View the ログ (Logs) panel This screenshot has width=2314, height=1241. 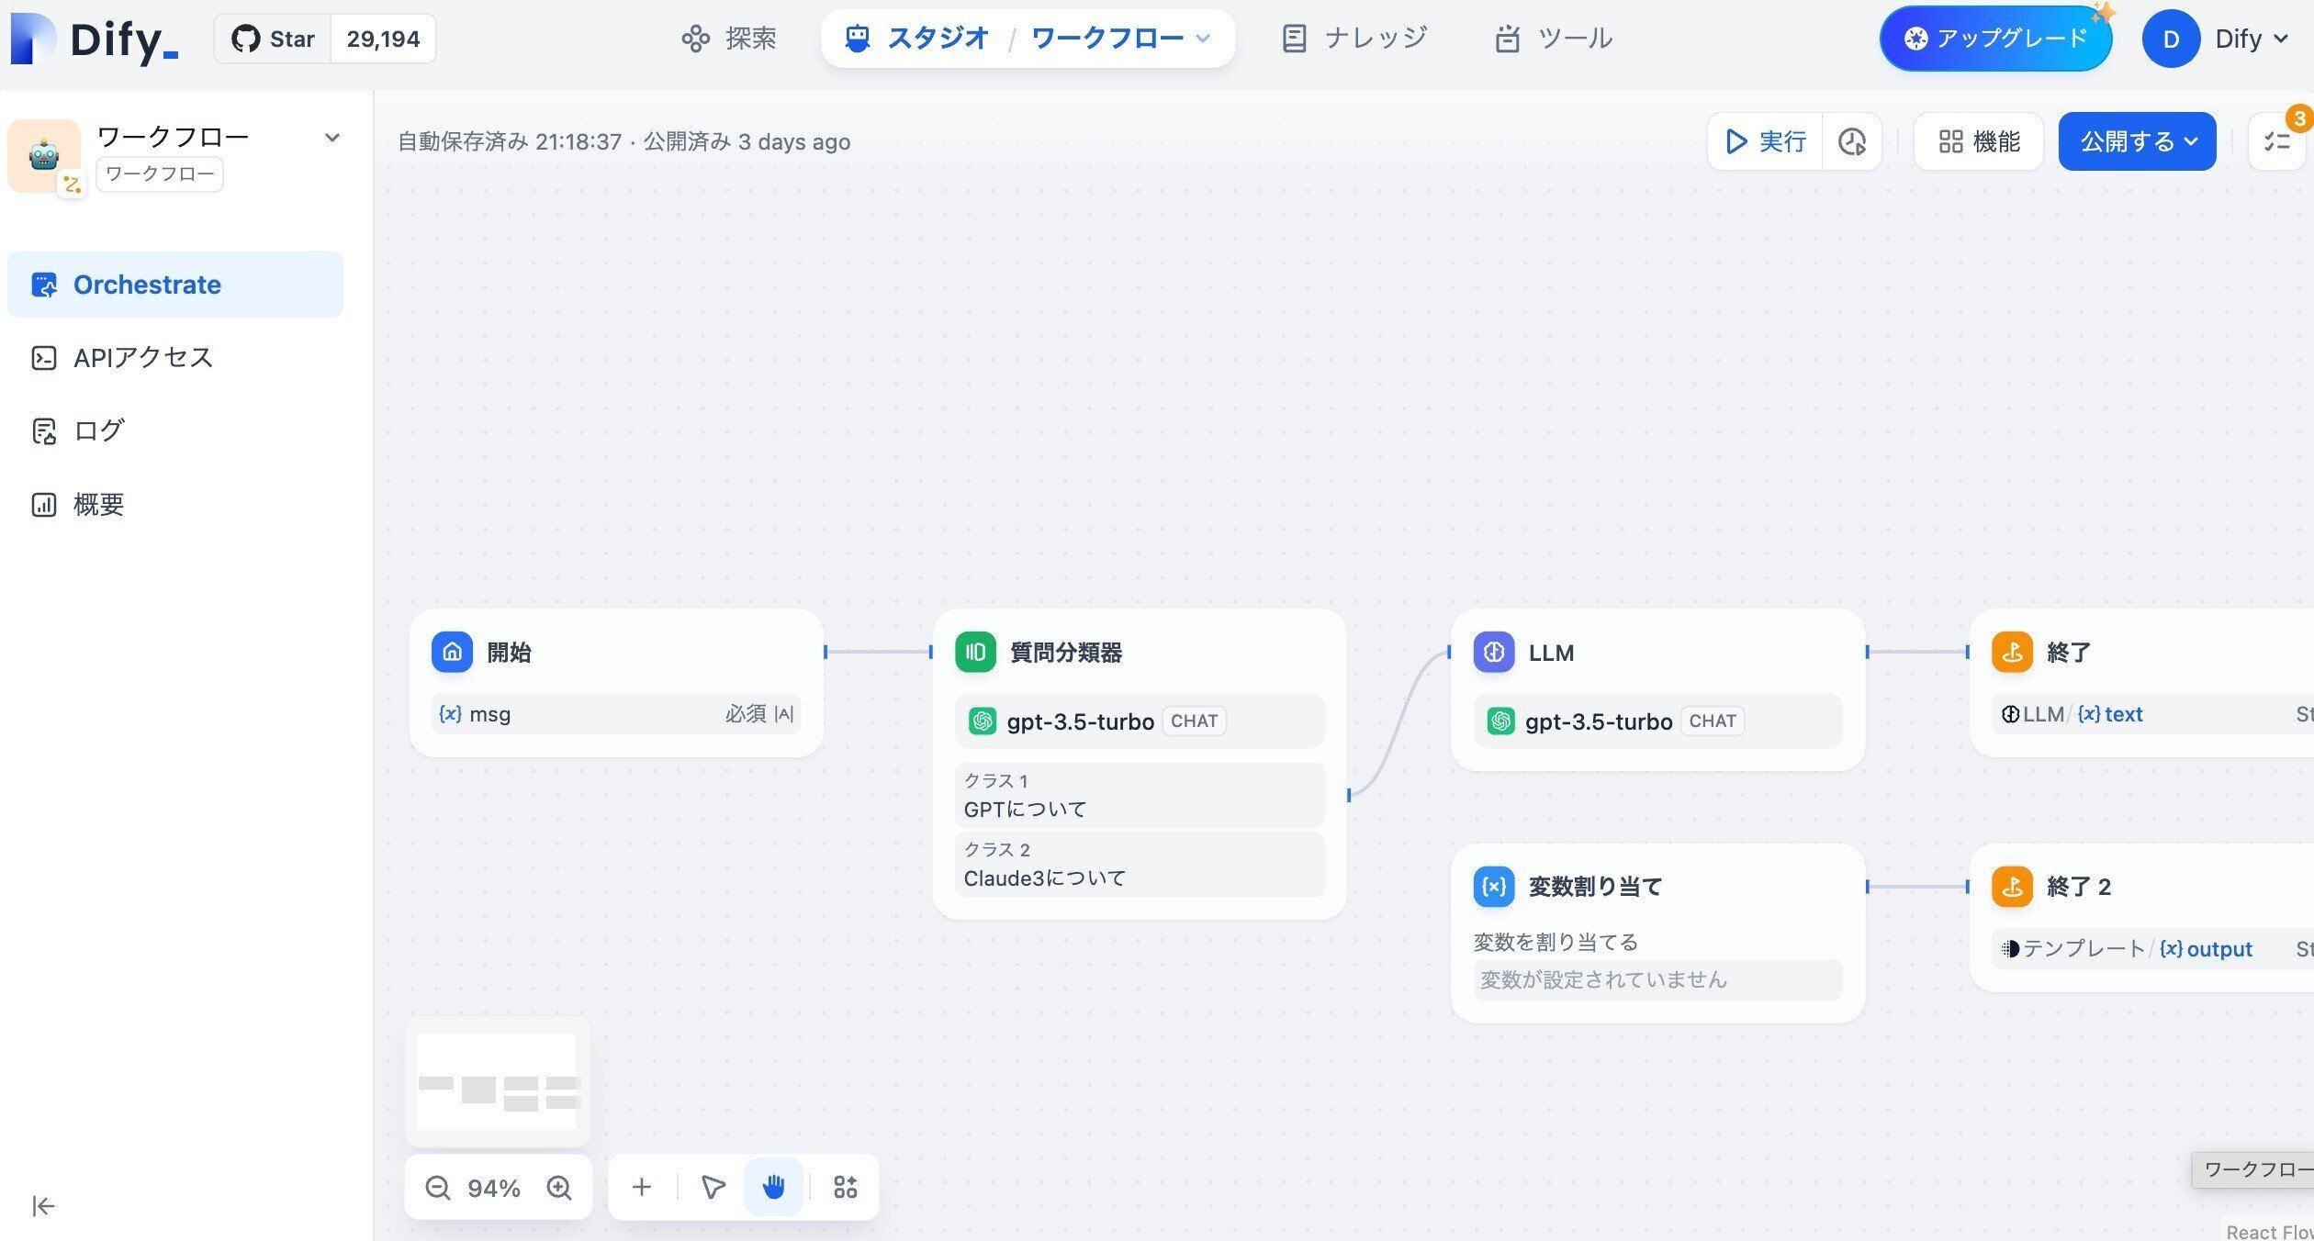pos(98,430)
